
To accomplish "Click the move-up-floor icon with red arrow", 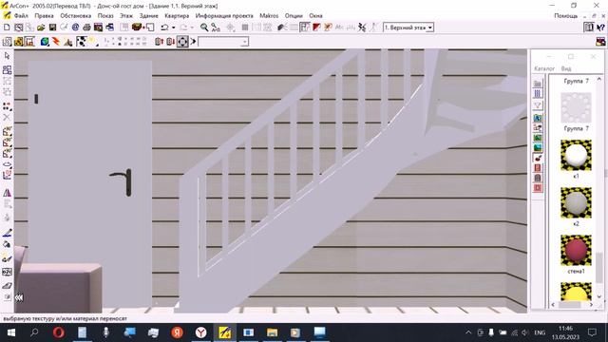I will pos(159,42).
